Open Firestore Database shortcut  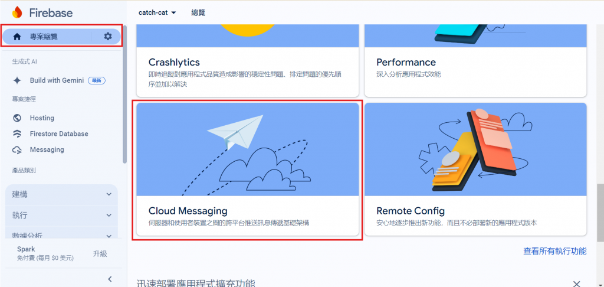point(59,134)
